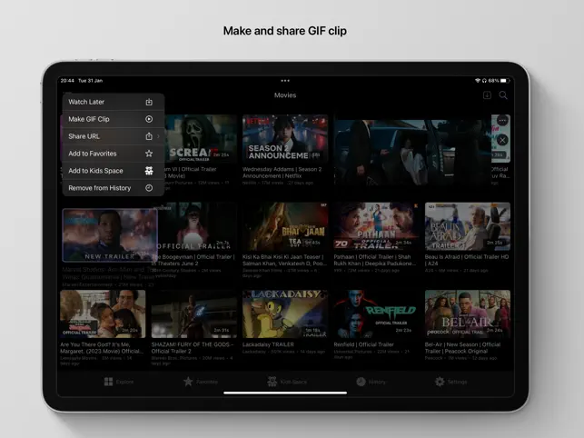
Task: Open the Scream VI trailer thumbnail
Action: point(201,138)
